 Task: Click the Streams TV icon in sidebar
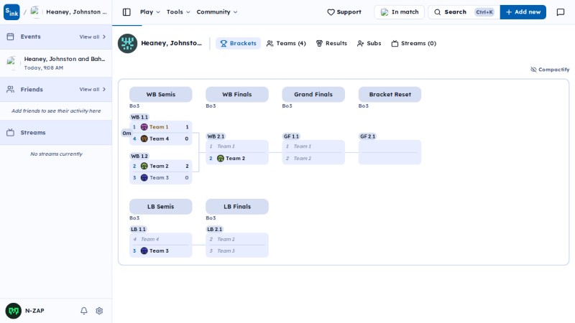(10, 133)
